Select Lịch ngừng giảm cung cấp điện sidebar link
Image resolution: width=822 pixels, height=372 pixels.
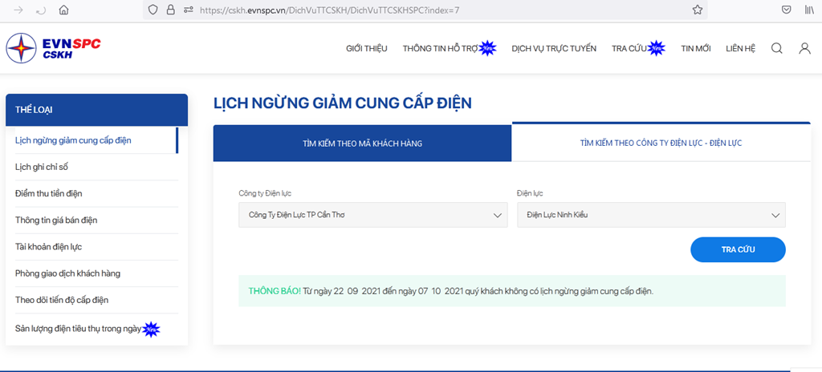click(73, 140)
